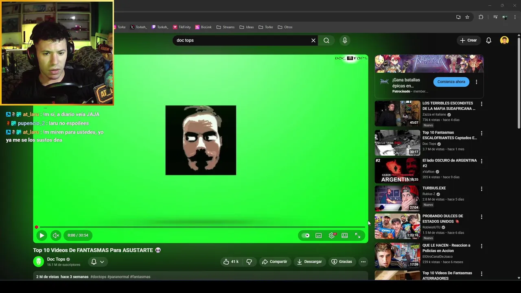521x293 pixels.
Task: Open the notifications bell in the header
Action: (489, 40)
